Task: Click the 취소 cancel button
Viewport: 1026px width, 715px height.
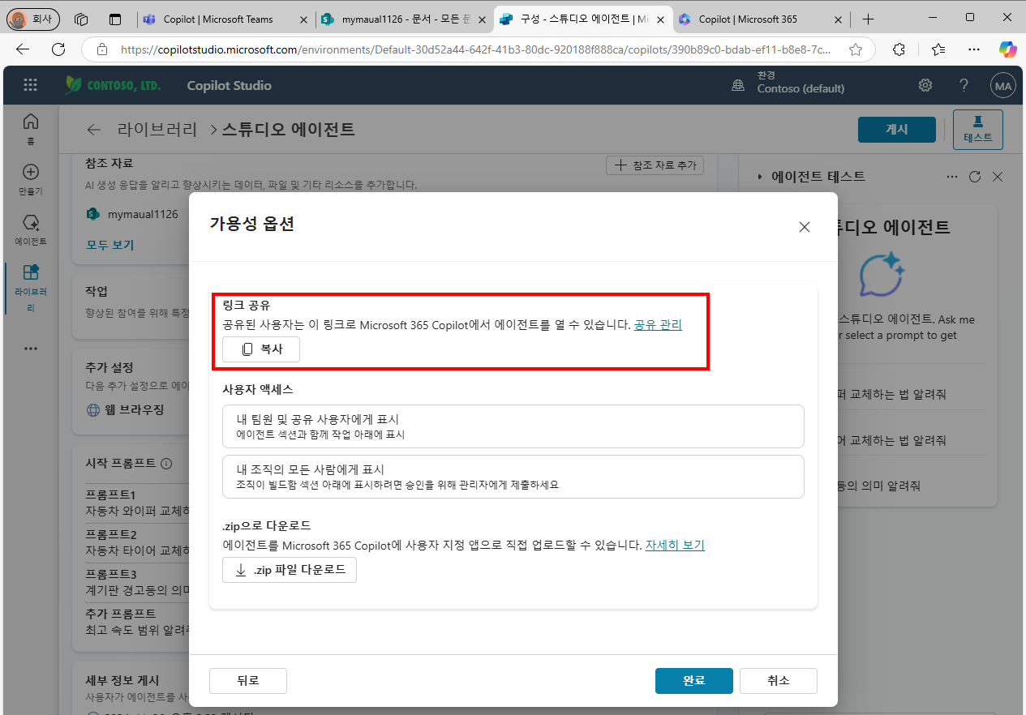Action: (779, 681)
